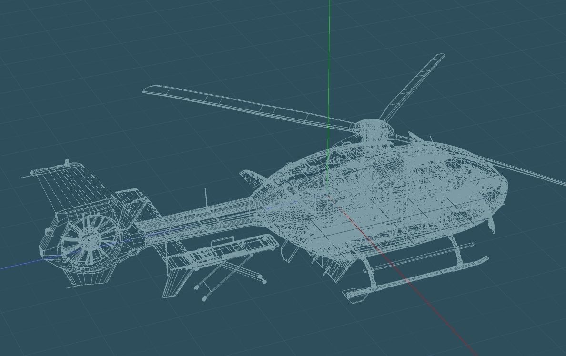Click the main rotor hub of the helicopter
The height and width of the screenshot is (356, 566).
[373, 130]
